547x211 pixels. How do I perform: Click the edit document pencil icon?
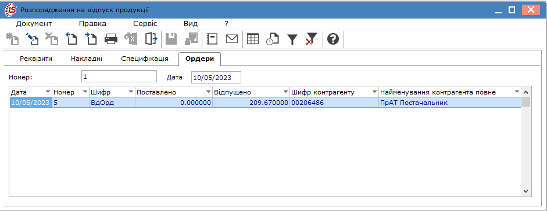point(32,39)
